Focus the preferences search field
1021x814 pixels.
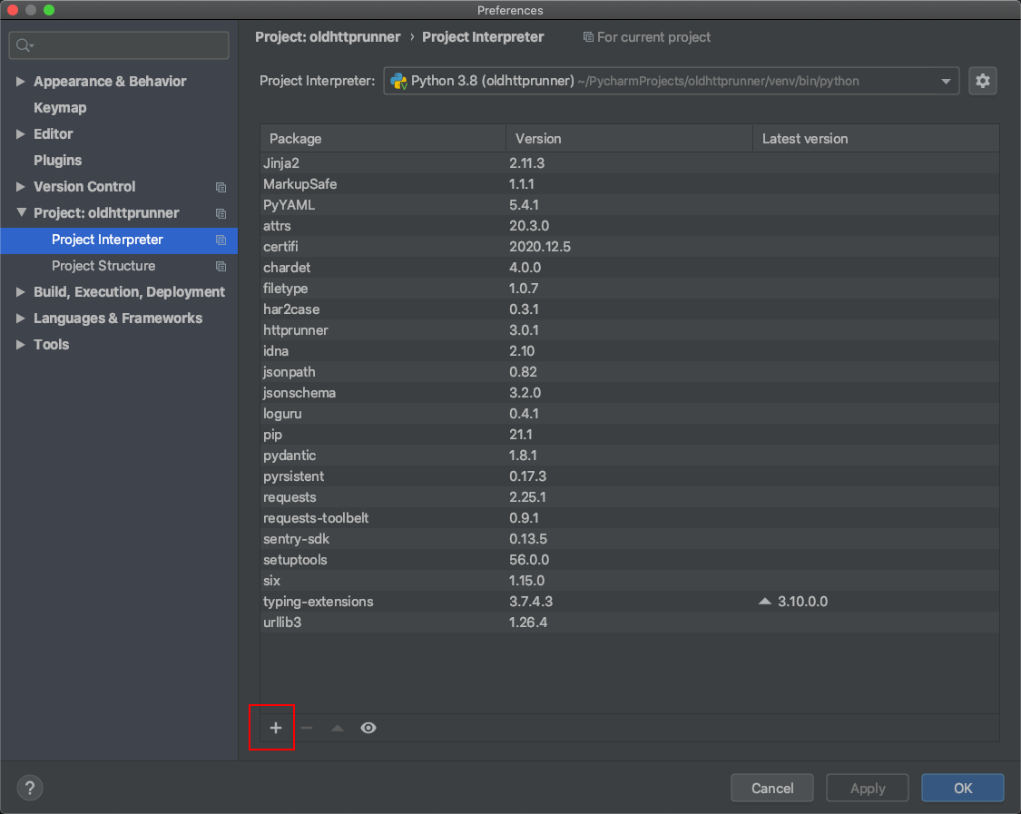tap(127, 45)
